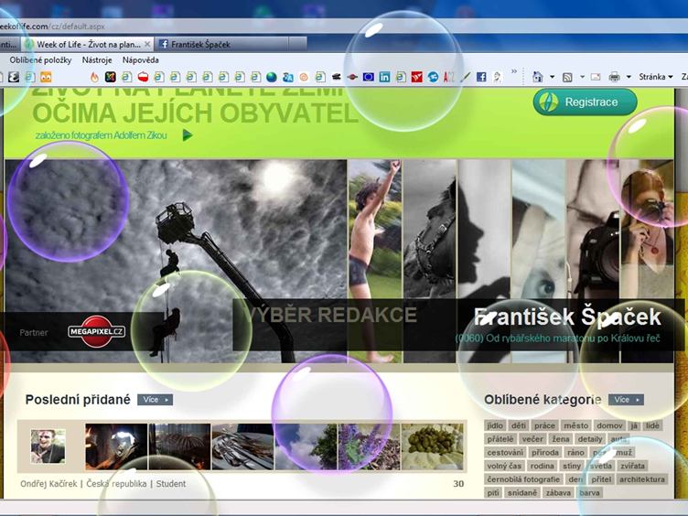Click the Registrace button
This screenshot has width=688, height=516.
[x=585, y=102]
